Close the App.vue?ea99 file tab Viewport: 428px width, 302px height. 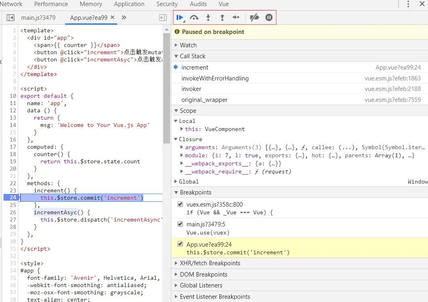pos(112,17)
